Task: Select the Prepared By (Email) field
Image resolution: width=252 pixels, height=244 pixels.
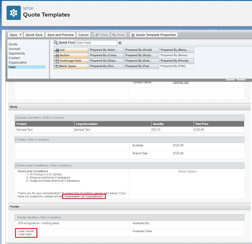Action: pos(141,50)
